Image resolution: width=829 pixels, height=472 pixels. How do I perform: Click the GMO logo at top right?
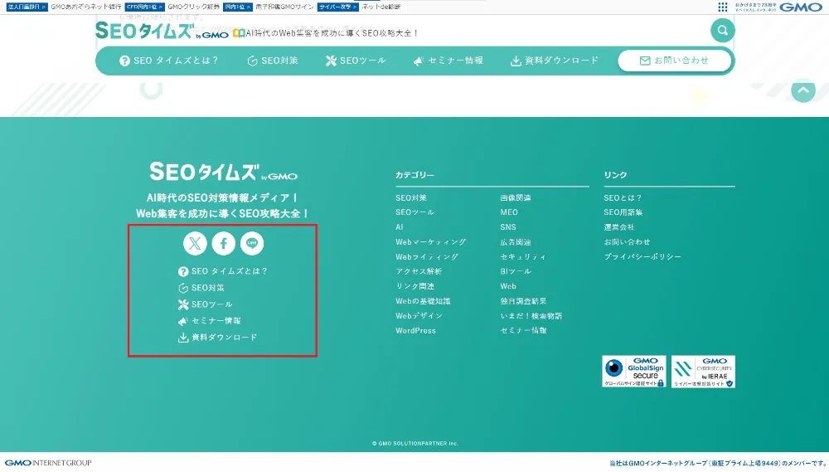point(801,7)
